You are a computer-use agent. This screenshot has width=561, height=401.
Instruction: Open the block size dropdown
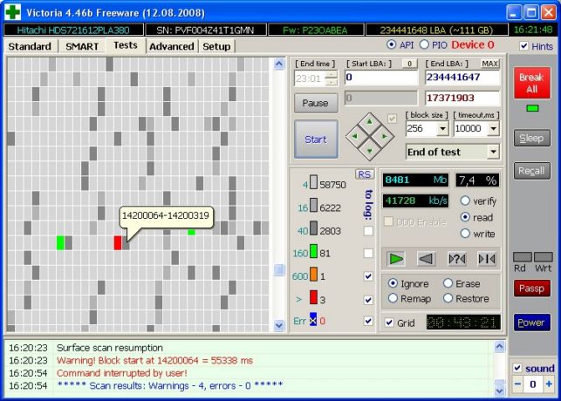click(442, 129)
